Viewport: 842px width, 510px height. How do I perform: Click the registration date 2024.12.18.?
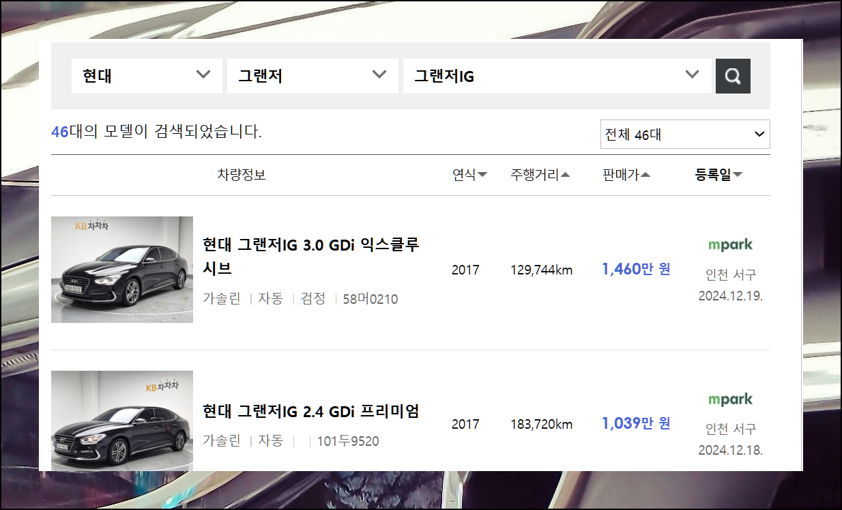[730, 450]
